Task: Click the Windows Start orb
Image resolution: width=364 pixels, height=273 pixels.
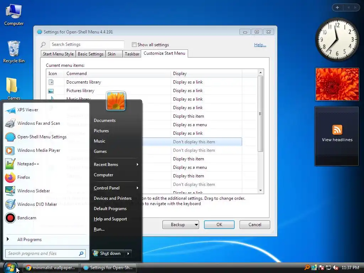Action: (10, 268)
